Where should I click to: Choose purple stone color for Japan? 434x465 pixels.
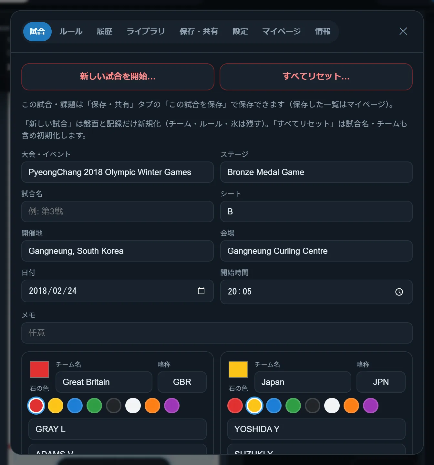371,406
